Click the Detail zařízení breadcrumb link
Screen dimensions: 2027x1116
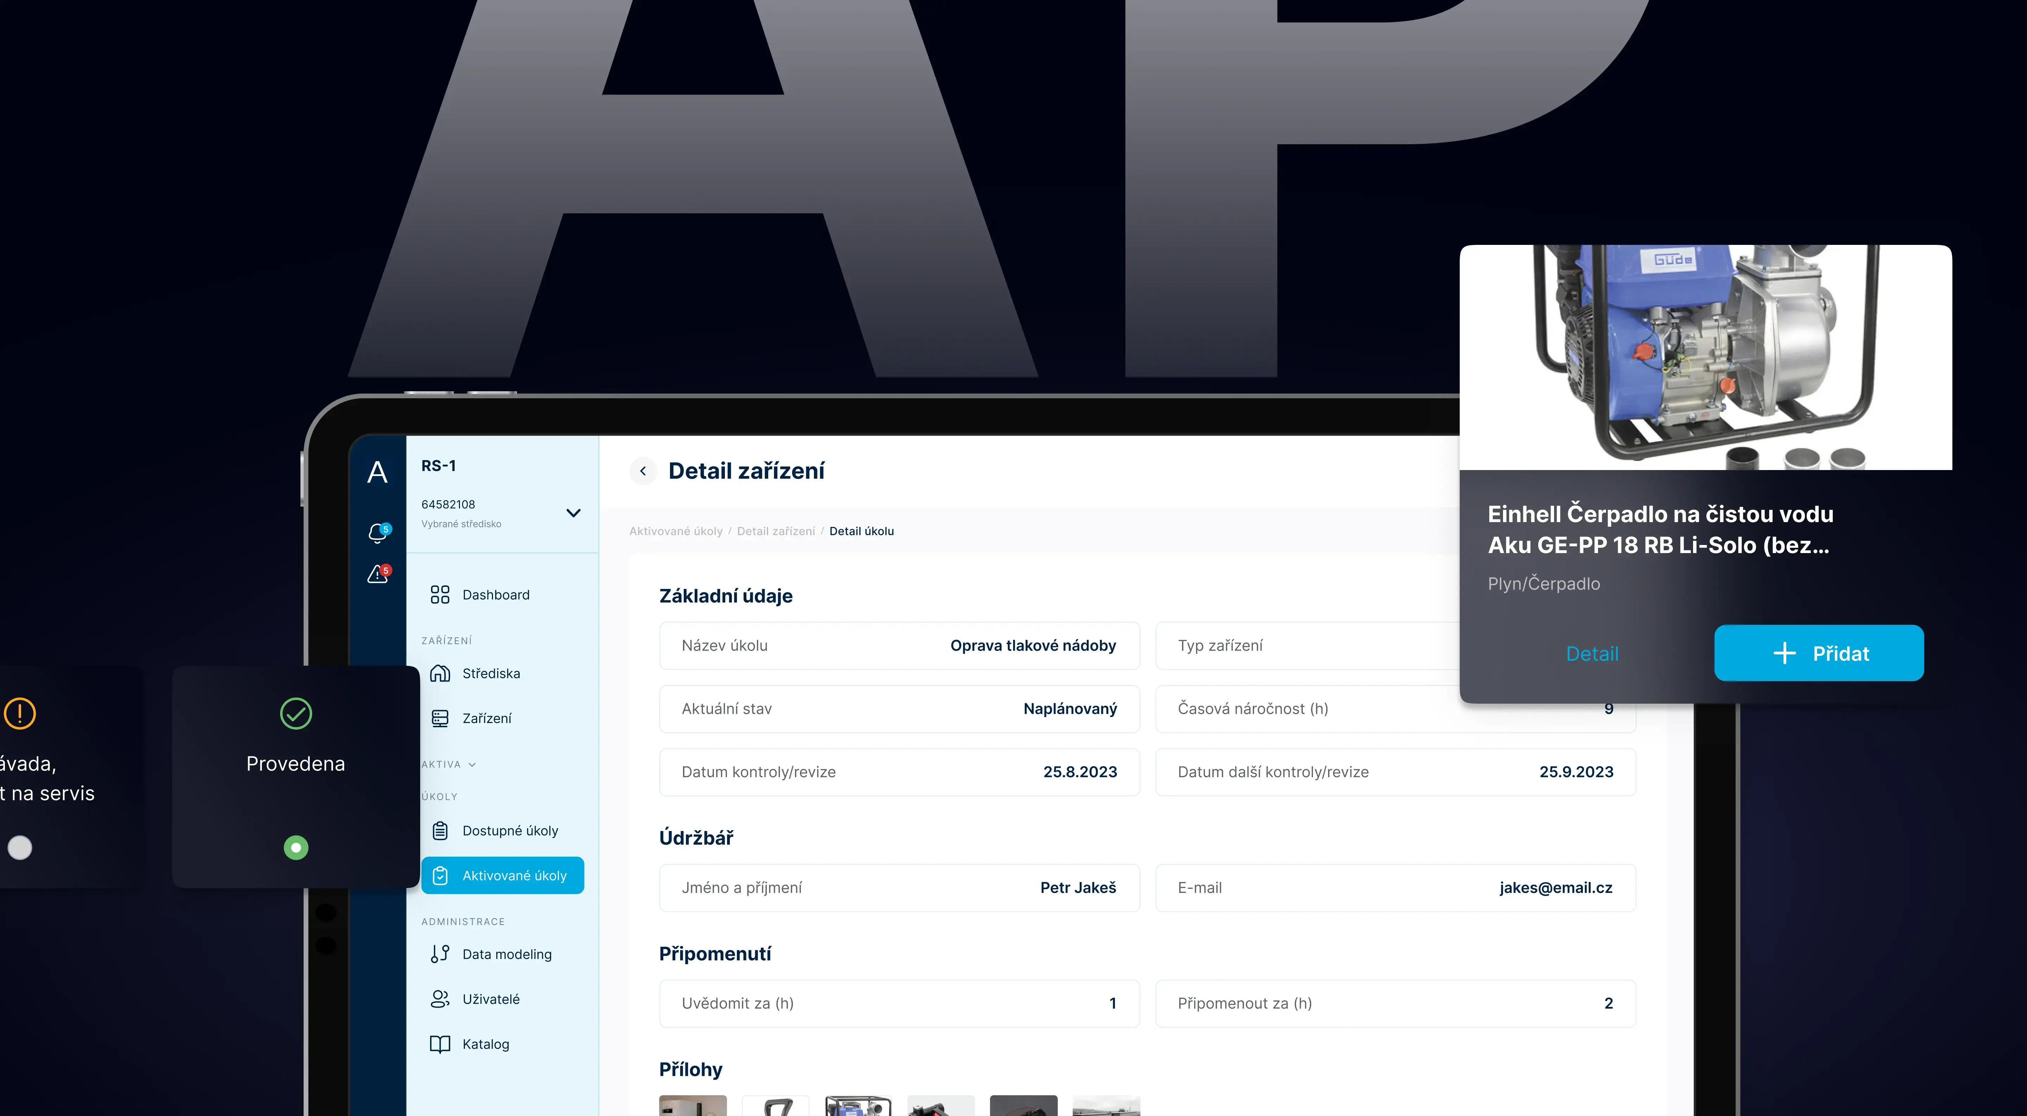click(776, 531)
